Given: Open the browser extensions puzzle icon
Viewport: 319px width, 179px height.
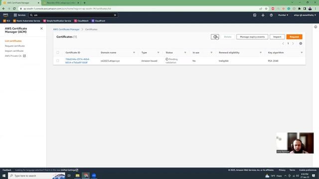Looking at the screenshot, I should coord(299,9).
